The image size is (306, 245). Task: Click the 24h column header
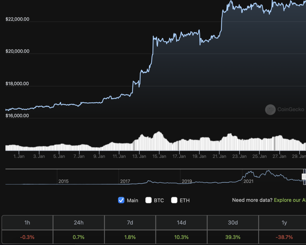click(79, 223)
